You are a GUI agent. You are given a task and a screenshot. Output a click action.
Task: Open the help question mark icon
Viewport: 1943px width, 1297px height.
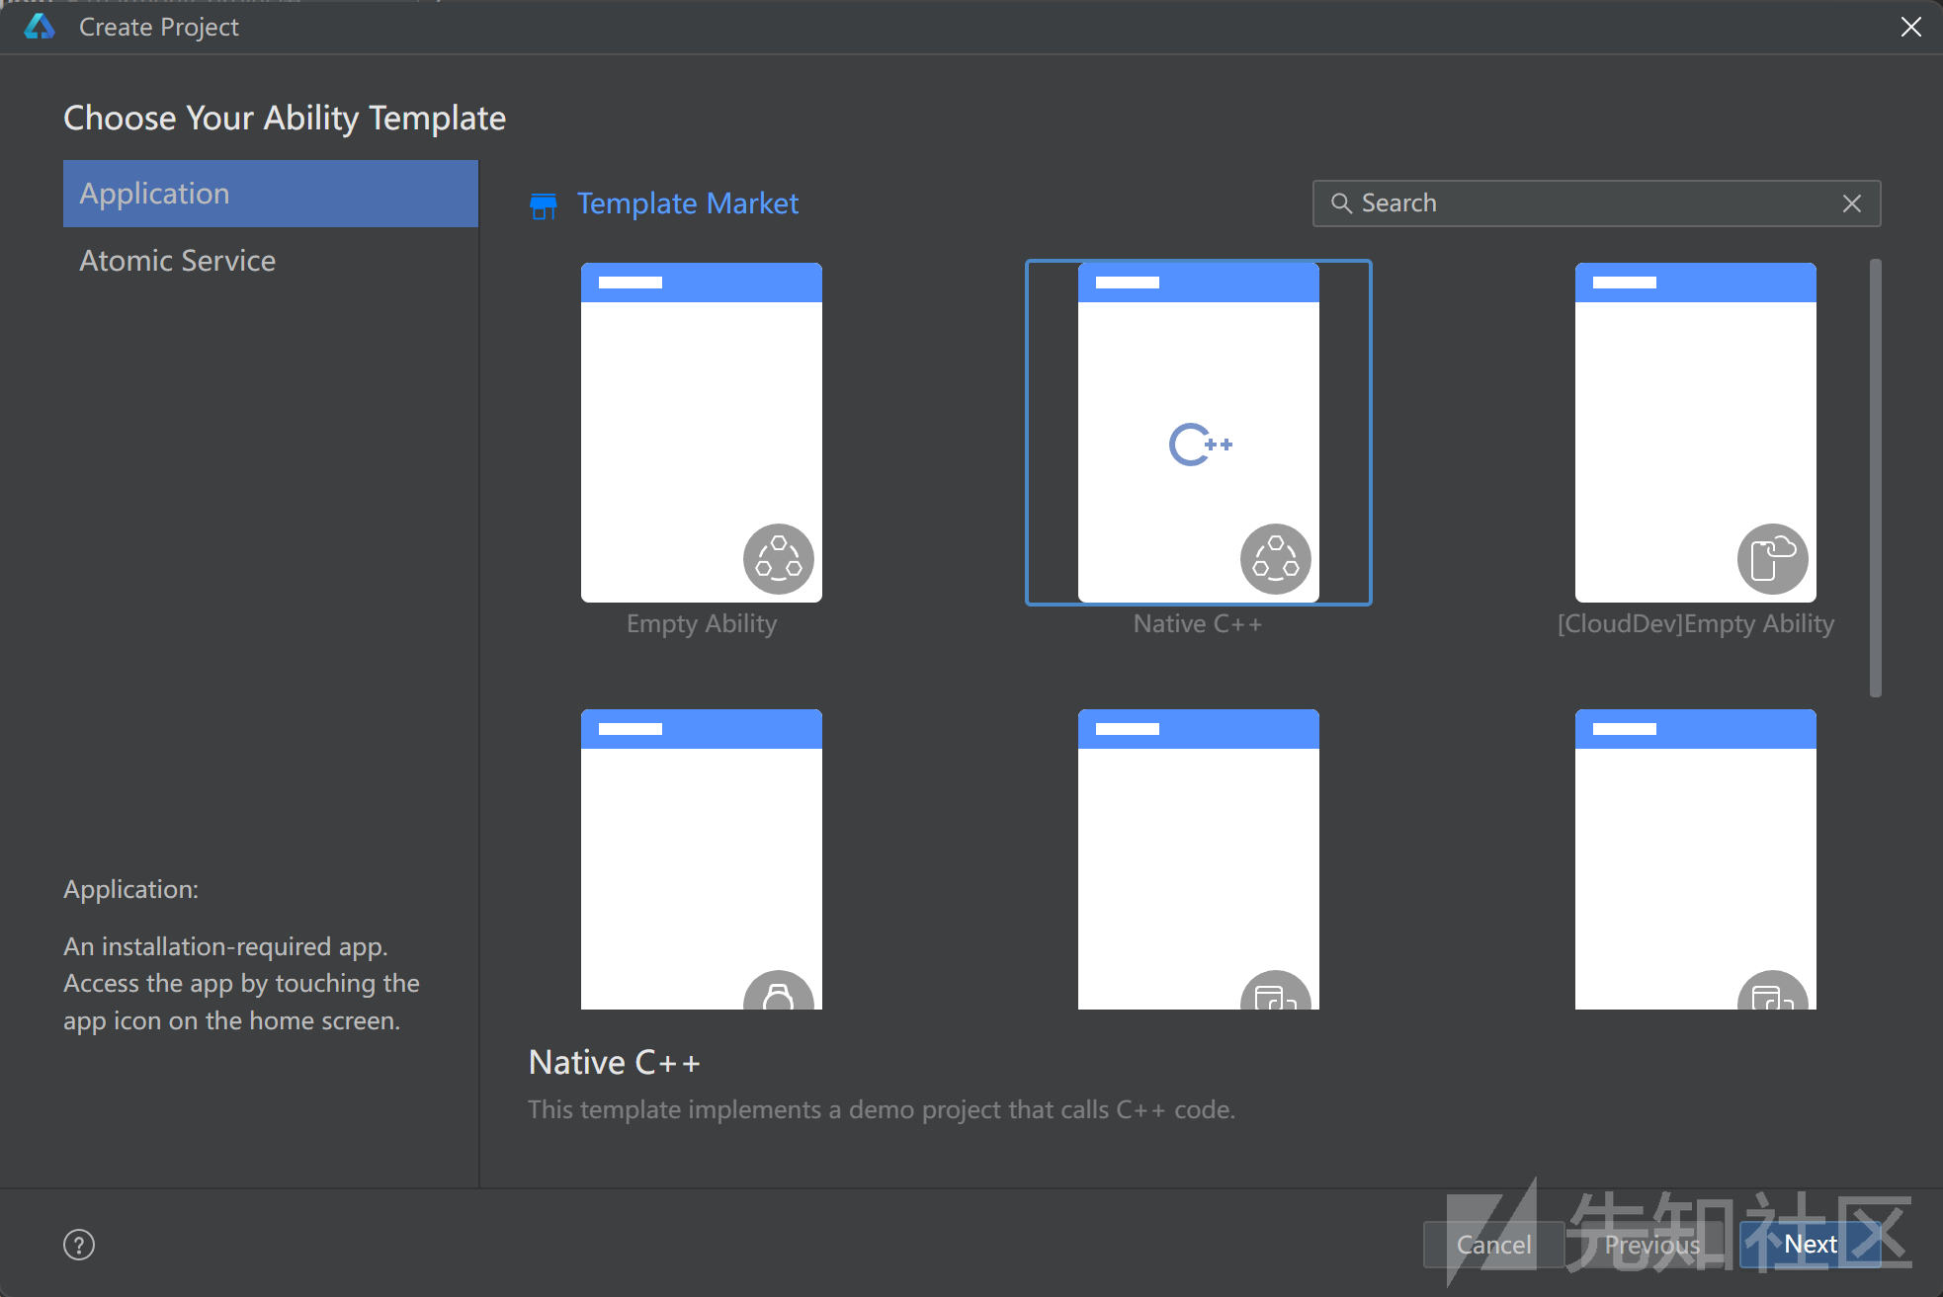click(79, 1245)
